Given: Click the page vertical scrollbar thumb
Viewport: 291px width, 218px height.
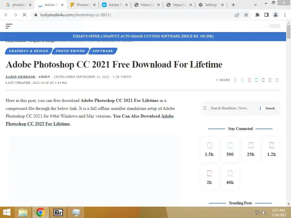Looking at the screenshot, I should (288, 32).
